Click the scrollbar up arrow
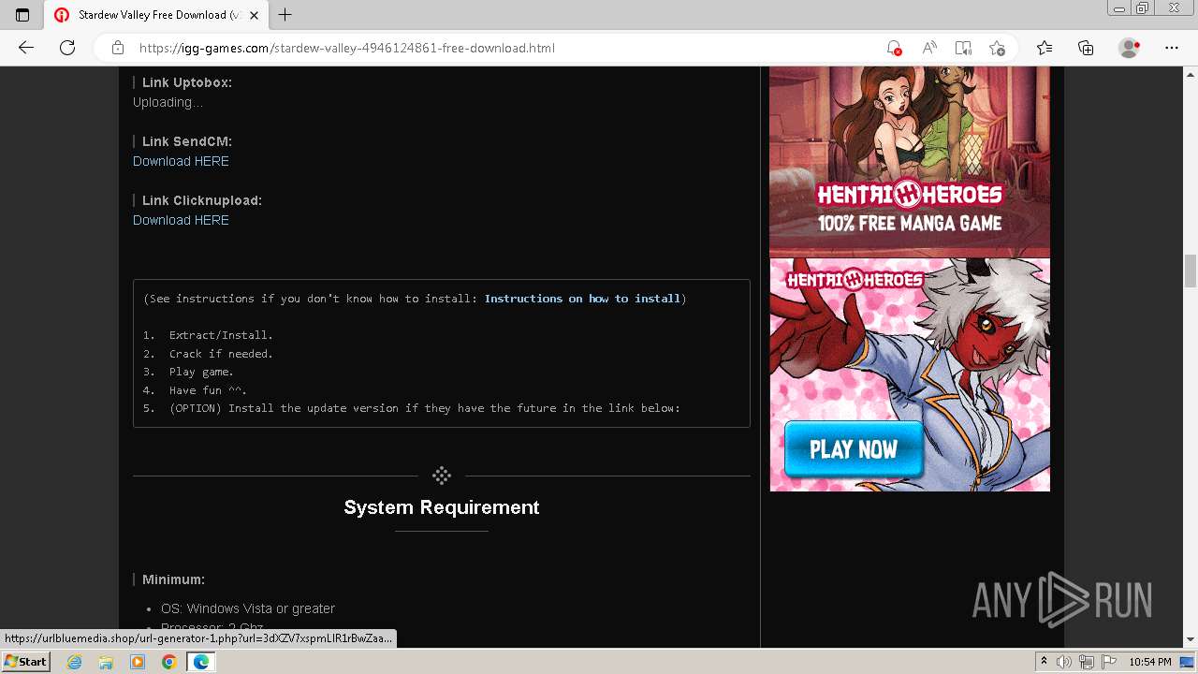This screenshot has width=1198, height=674. 1191,73
